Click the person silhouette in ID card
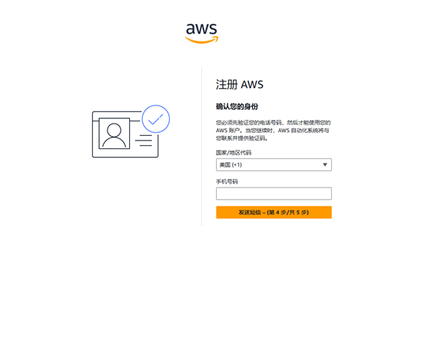This screenshot has height=338, width=425. [x=114, y=135]
